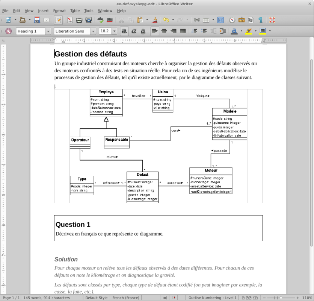The image size is (314, 301).
Task: Expand the 18.2 font size dropdown
Action: pyautogui.click(x=114, y=31)
